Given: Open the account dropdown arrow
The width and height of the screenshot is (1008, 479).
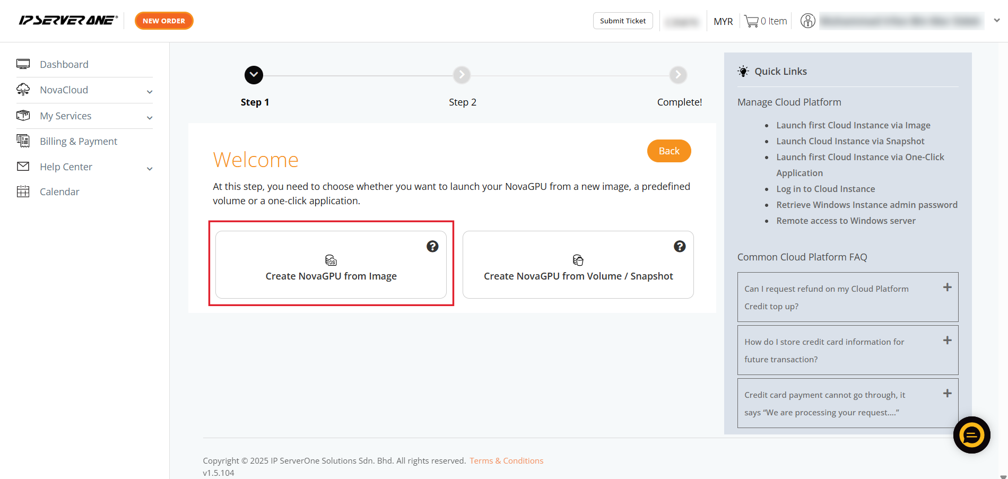Looking at the screenshot, I should click(997, 20).
